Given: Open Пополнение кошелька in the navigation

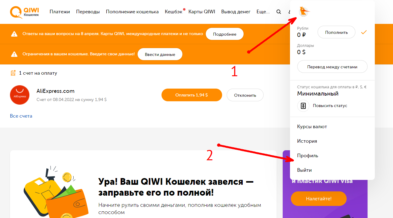Looking at the screenshot, I should pyautogui.click(x=132, y=12).
